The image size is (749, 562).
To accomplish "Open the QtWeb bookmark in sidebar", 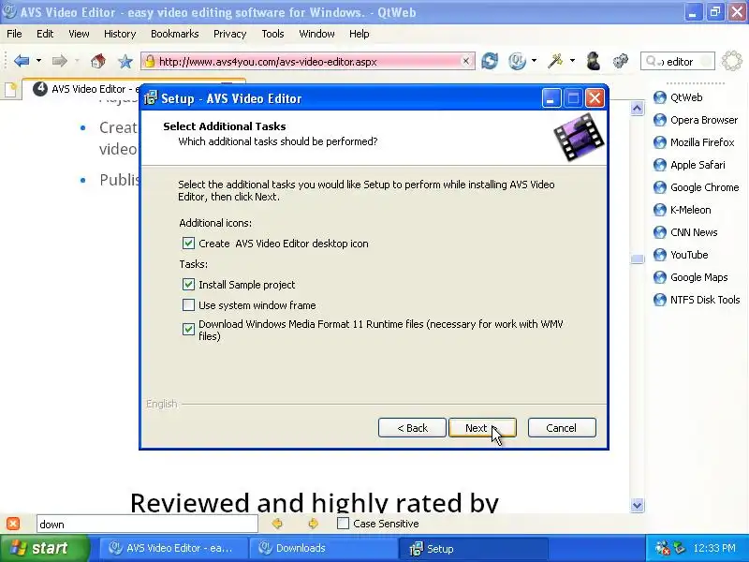I will pos(678,97).
